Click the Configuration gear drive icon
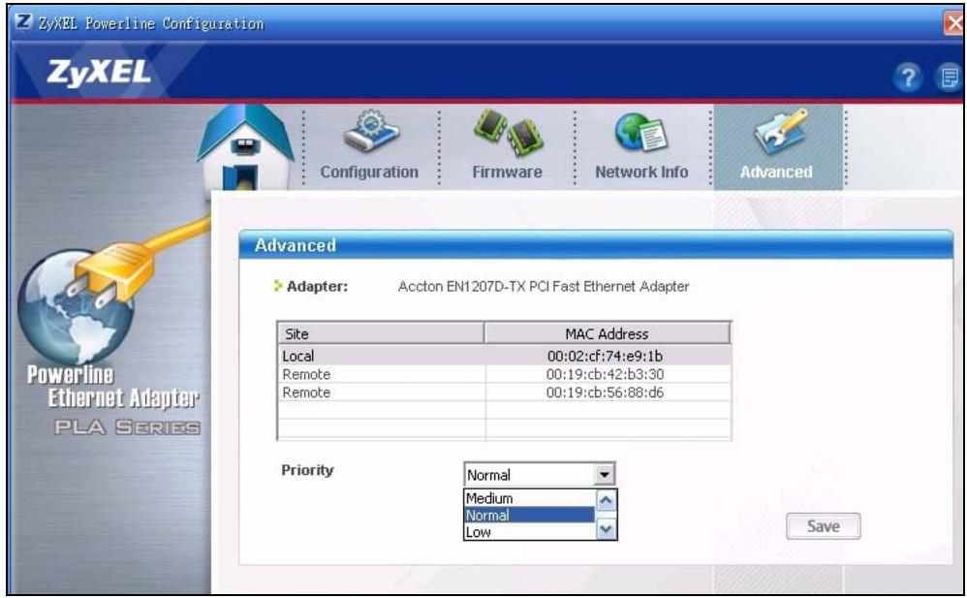Screen dimensions: 967x598 coord(371,131)
